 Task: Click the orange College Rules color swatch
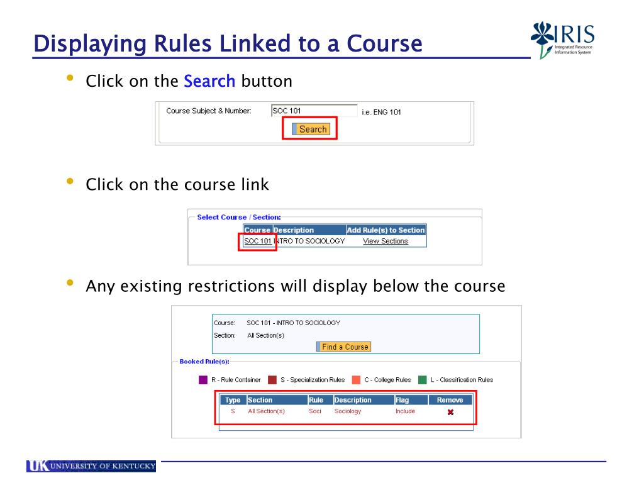[356, 379]
